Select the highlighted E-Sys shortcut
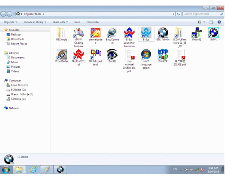233x181 pixels. (x=146, y=34)
